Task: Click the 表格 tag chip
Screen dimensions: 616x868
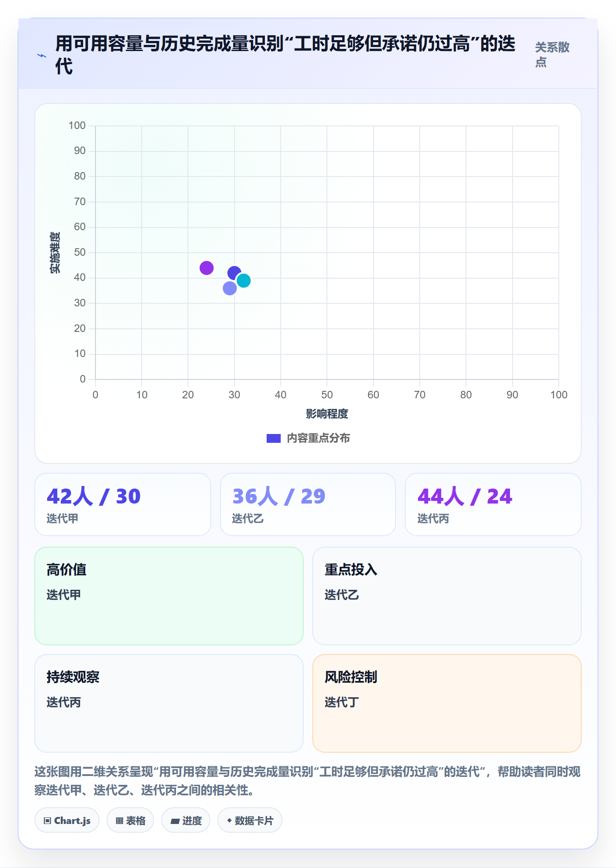Action: click(x=130, y=820)
